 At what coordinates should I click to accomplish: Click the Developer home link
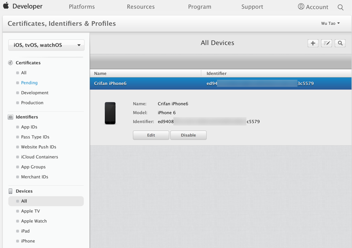click(27, 6)
